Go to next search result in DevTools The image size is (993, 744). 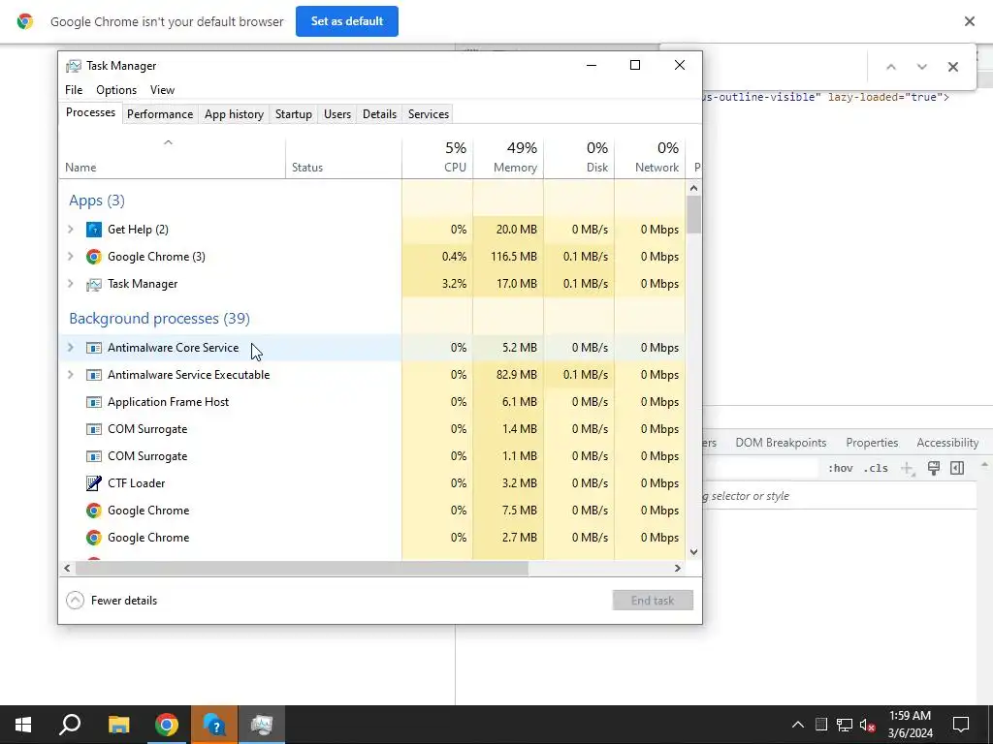(922, 67)
